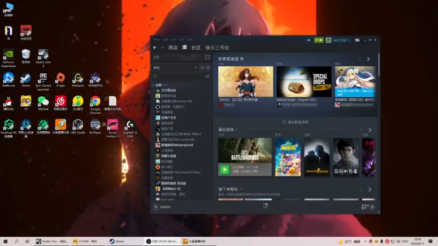The image size is (438, 246).
Task: Open the 大富翁 game cover
Action: [288, 157]
